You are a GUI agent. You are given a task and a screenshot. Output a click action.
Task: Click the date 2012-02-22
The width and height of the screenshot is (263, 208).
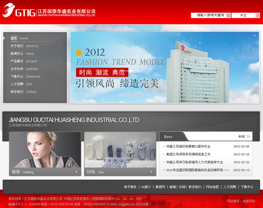241,162
